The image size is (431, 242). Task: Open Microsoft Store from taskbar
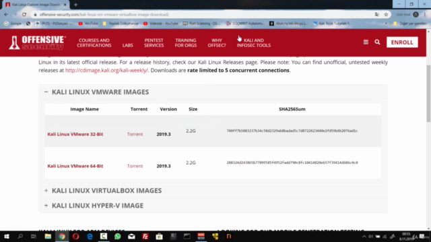[160, 236]
